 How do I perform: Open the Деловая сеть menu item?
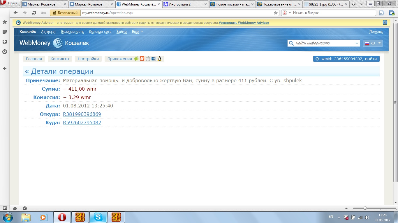(x=100, y=32)
